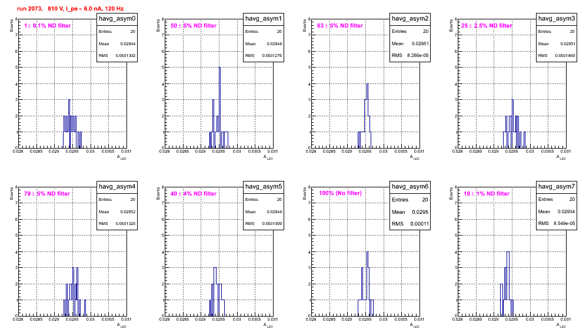The height and width of the screenshot is (336, 586).
Task: Click RMS value 0.0001325 in havg_asym4 box
Action: coord(125,224)
